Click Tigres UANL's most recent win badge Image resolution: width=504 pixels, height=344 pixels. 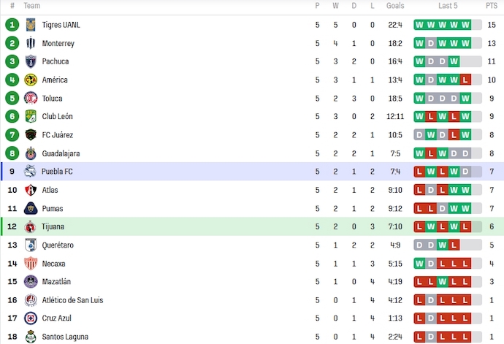[x=465, y=25]
